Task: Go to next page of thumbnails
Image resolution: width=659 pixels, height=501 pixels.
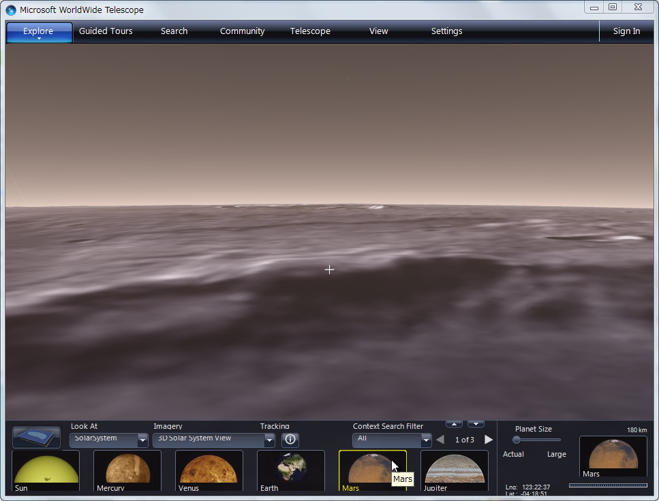Action: (x=489, y=440)
